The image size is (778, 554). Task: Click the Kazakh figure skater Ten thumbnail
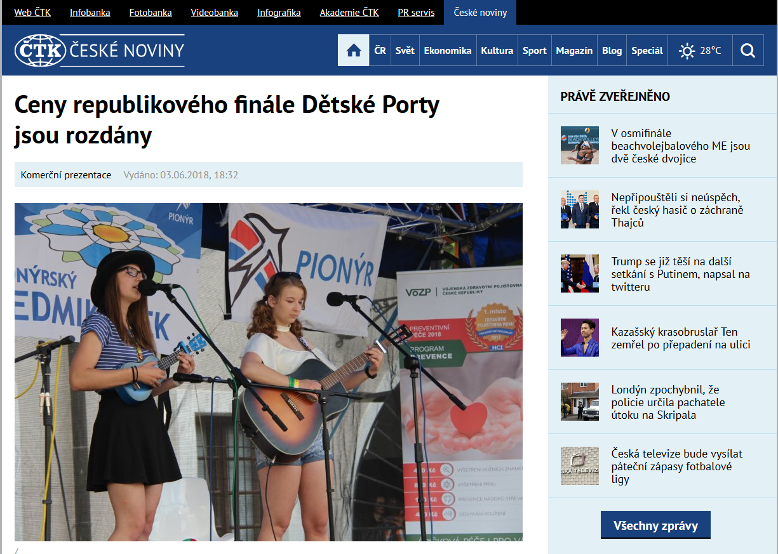pyautogui.click(x=579, y=338)
